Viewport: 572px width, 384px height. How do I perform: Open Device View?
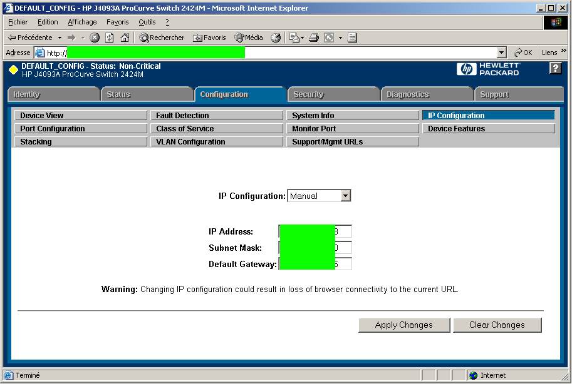(81, 116)
